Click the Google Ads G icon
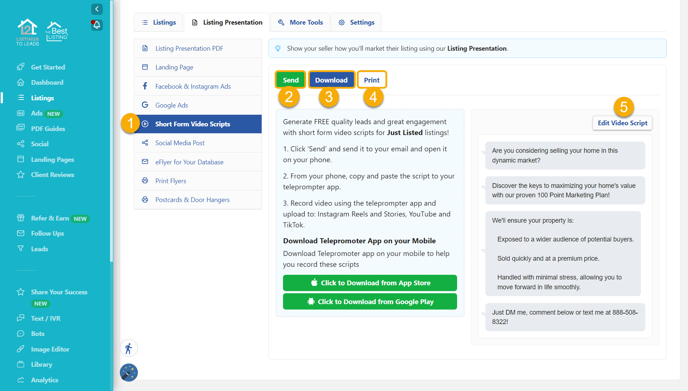688x391 pixels. coord(145,105)
